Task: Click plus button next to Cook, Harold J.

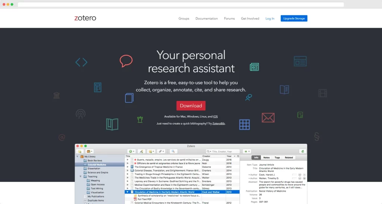Action: click(x=304, y=175)
